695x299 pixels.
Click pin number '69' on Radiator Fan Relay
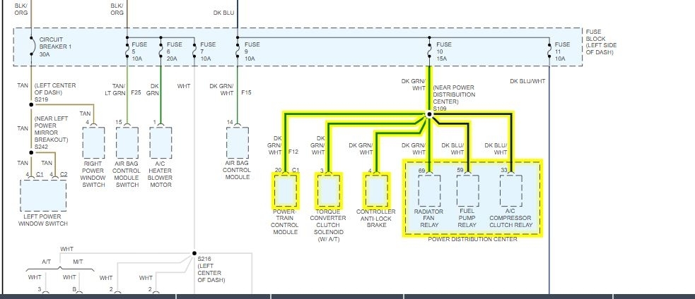421,170
